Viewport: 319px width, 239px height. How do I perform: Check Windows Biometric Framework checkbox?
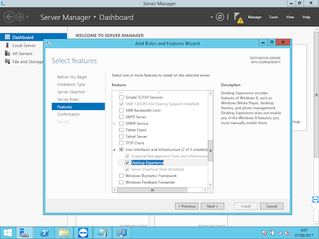[x=121, y=176]
